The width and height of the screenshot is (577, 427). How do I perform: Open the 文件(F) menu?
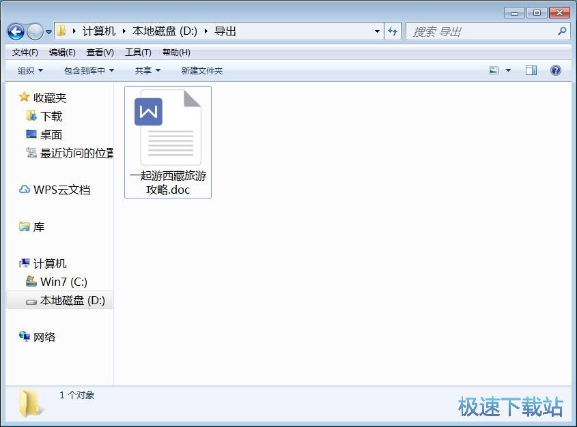click(x=25, y=52)
